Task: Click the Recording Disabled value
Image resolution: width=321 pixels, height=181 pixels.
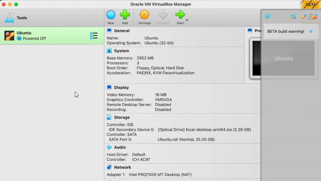Action: click(163, 110)
